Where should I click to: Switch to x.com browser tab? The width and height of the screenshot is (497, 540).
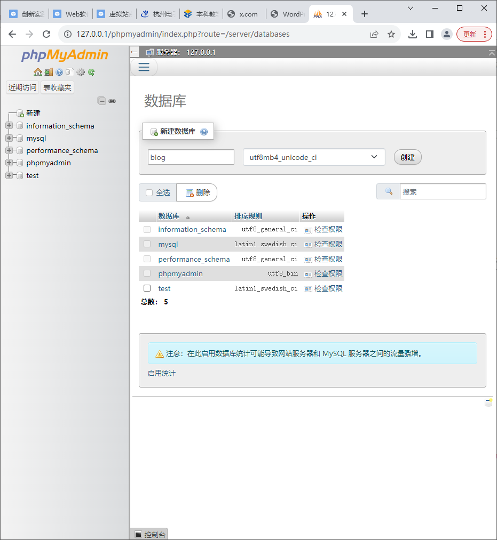244,14
